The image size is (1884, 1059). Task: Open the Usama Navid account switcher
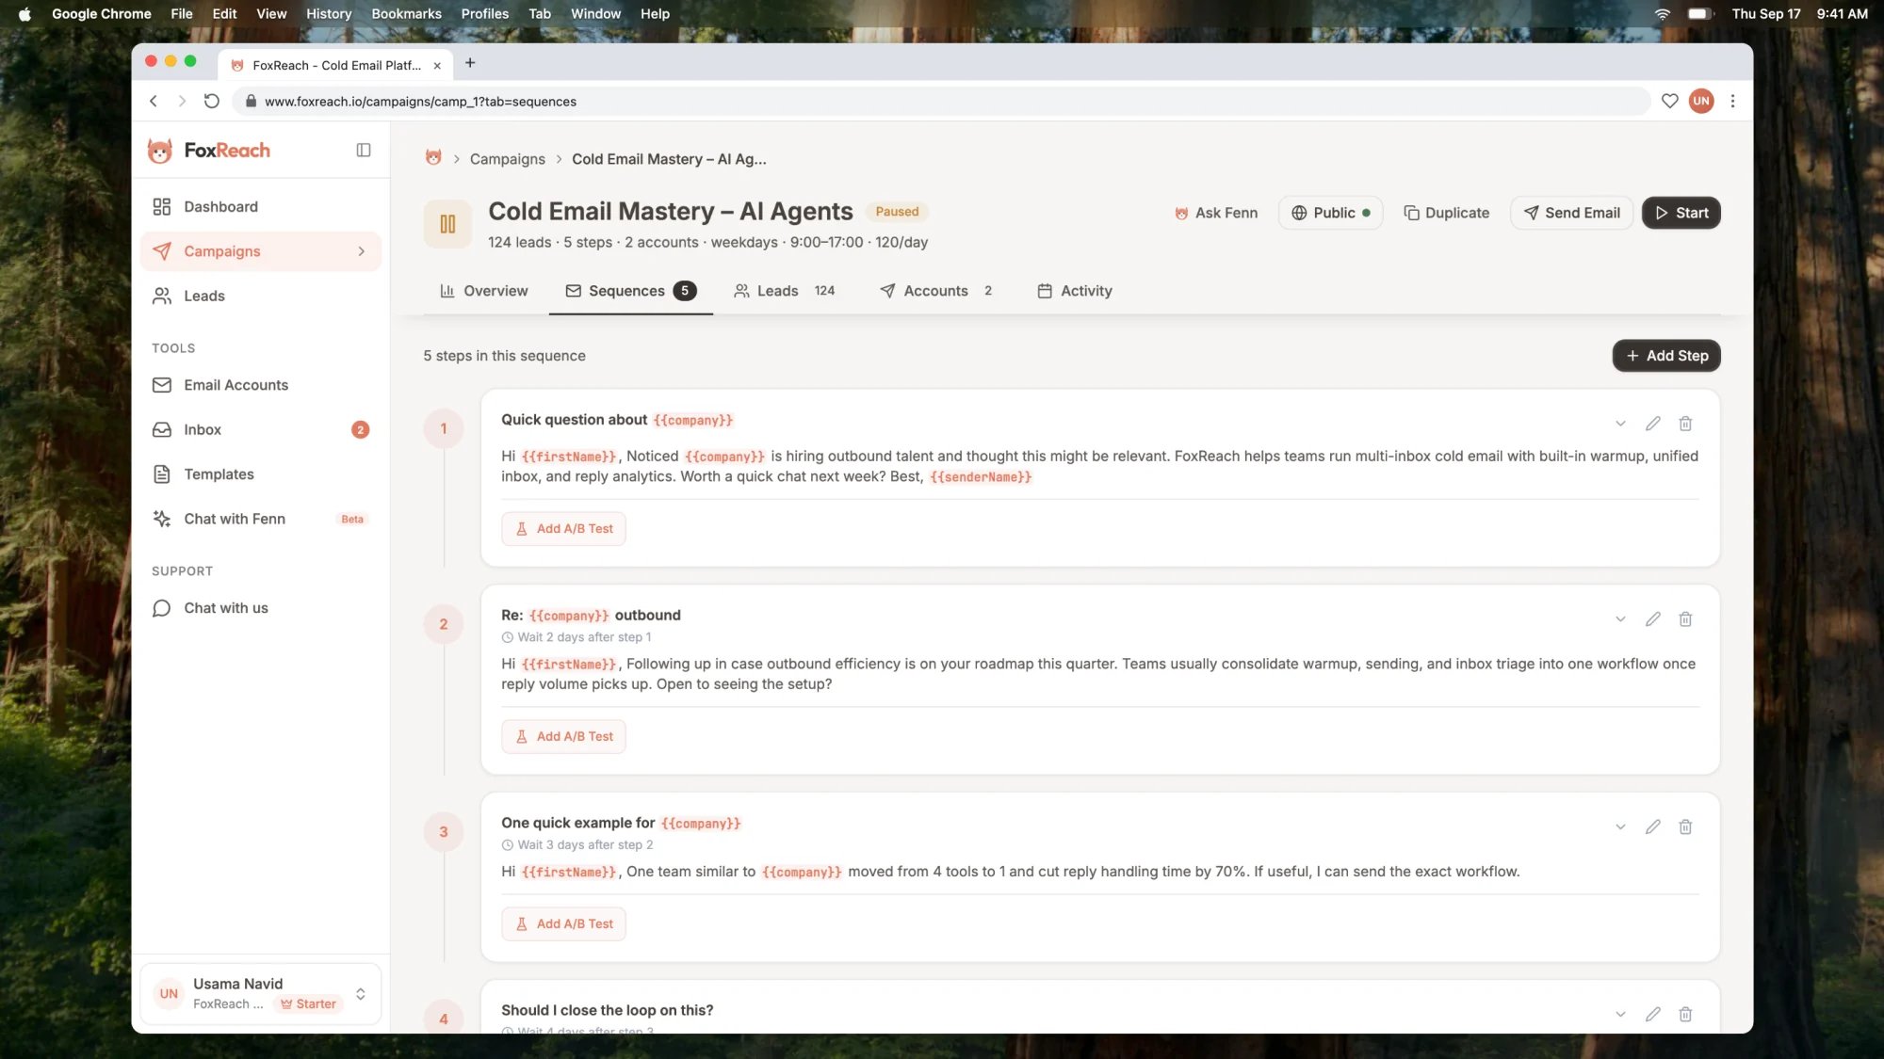pyautogui.click(x=261, y=993)
